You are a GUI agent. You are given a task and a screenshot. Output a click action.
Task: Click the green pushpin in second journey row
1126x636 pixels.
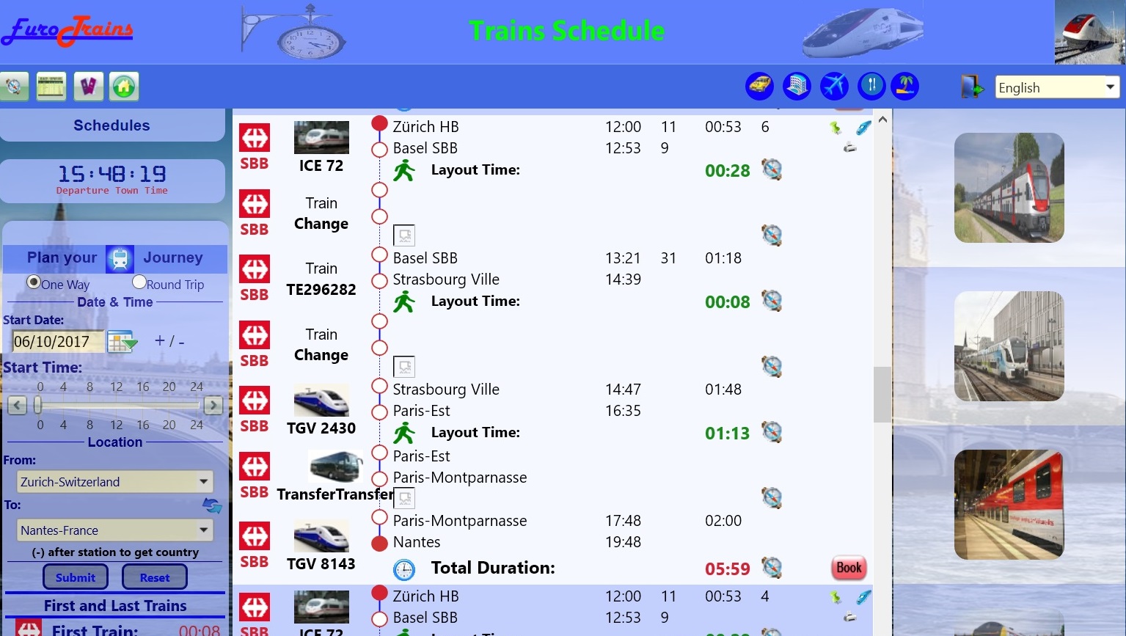pos(836,598)
